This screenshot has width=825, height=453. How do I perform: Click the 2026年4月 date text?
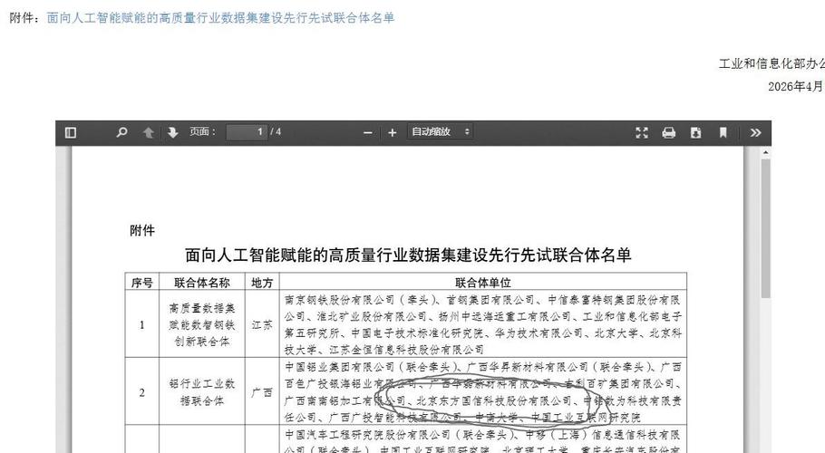coord(796,86)
